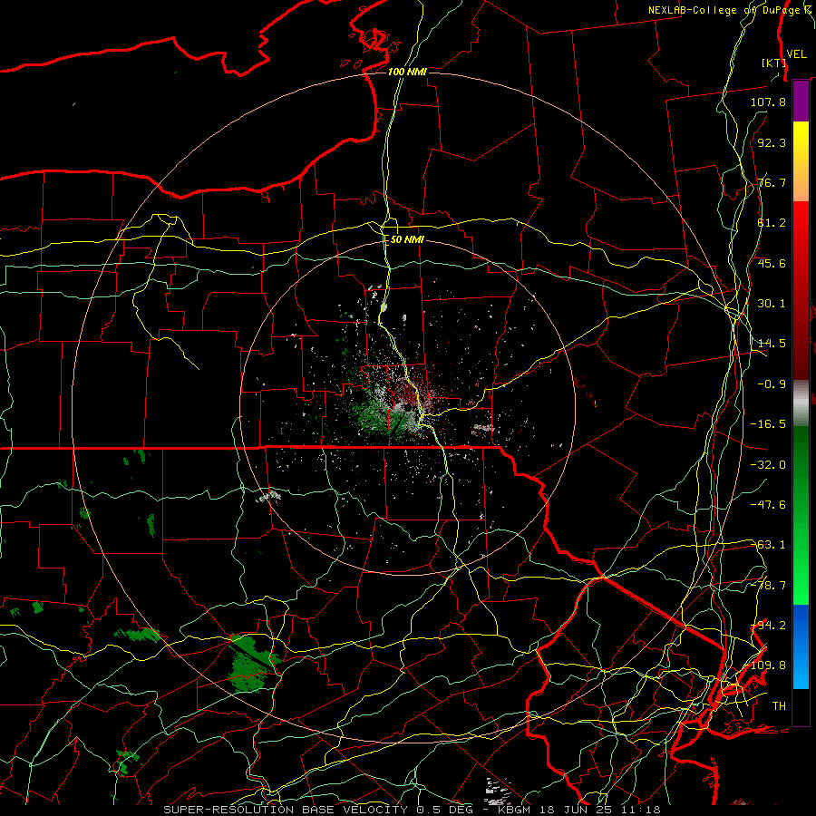
Task: Click the -16.5 legend value
Action: coord(768,424)
